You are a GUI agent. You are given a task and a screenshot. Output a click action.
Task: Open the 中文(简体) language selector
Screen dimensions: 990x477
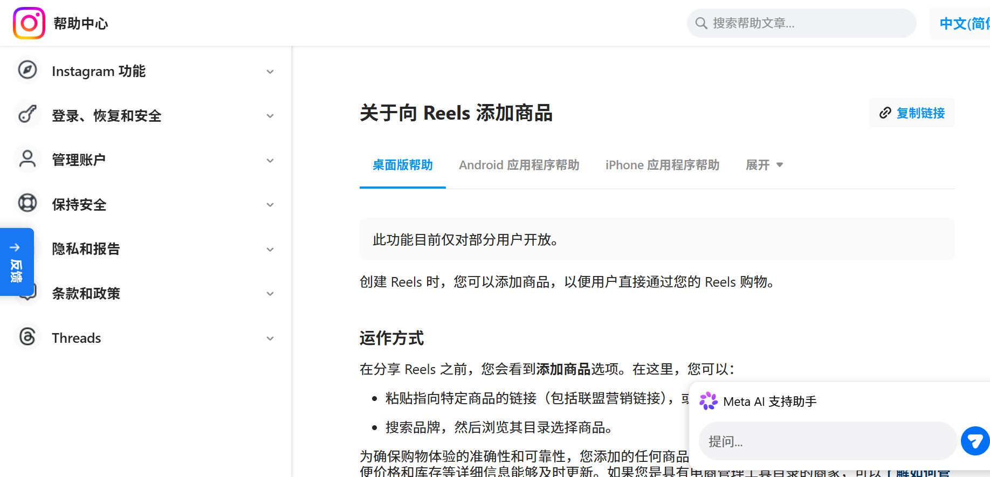point(960,23)
